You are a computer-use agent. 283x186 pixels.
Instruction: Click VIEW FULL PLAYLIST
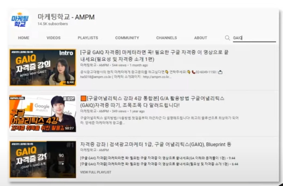(96, 172)
